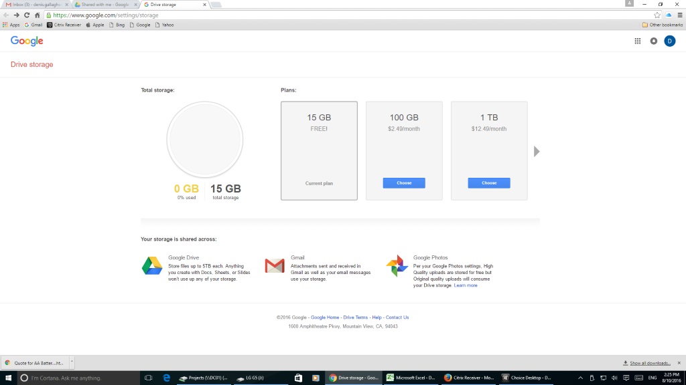
Task: Click the Drive Terms footer link
Action: pos(356,317)
